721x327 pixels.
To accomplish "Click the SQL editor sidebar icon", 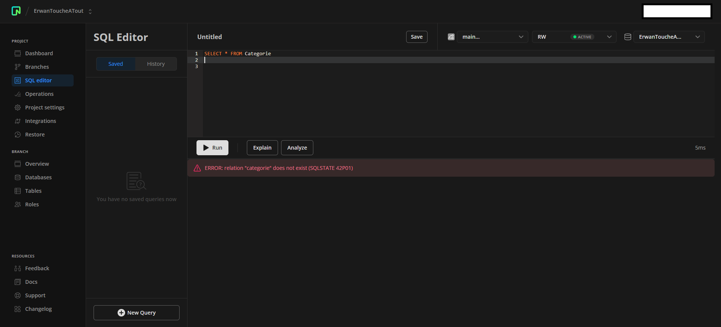I will (x=18, y=80).
